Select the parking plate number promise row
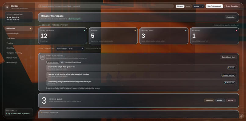The height and width of the screenshot is (121, 246). click(x=142, y=83)
